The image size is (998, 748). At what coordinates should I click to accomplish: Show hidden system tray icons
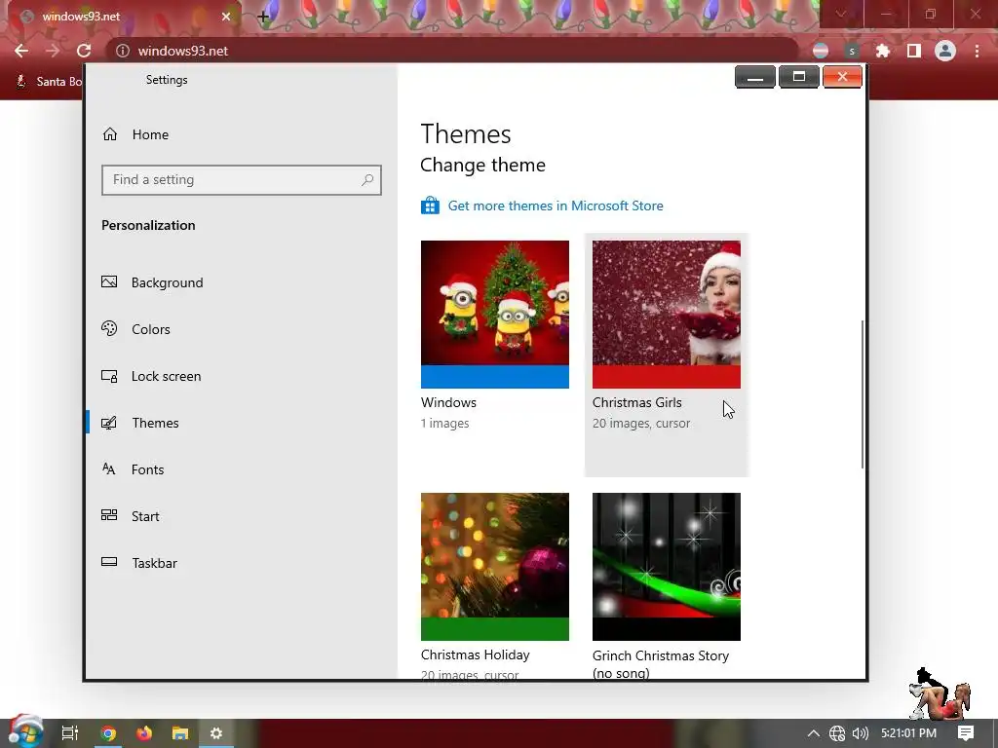[814, 733]
